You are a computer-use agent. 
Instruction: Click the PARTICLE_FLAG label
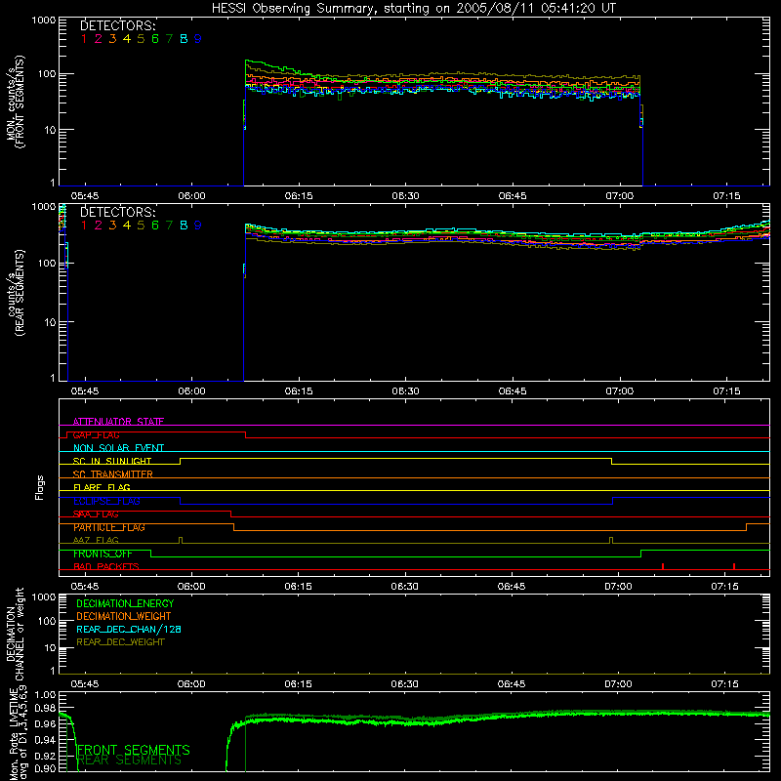coord(109,527)
